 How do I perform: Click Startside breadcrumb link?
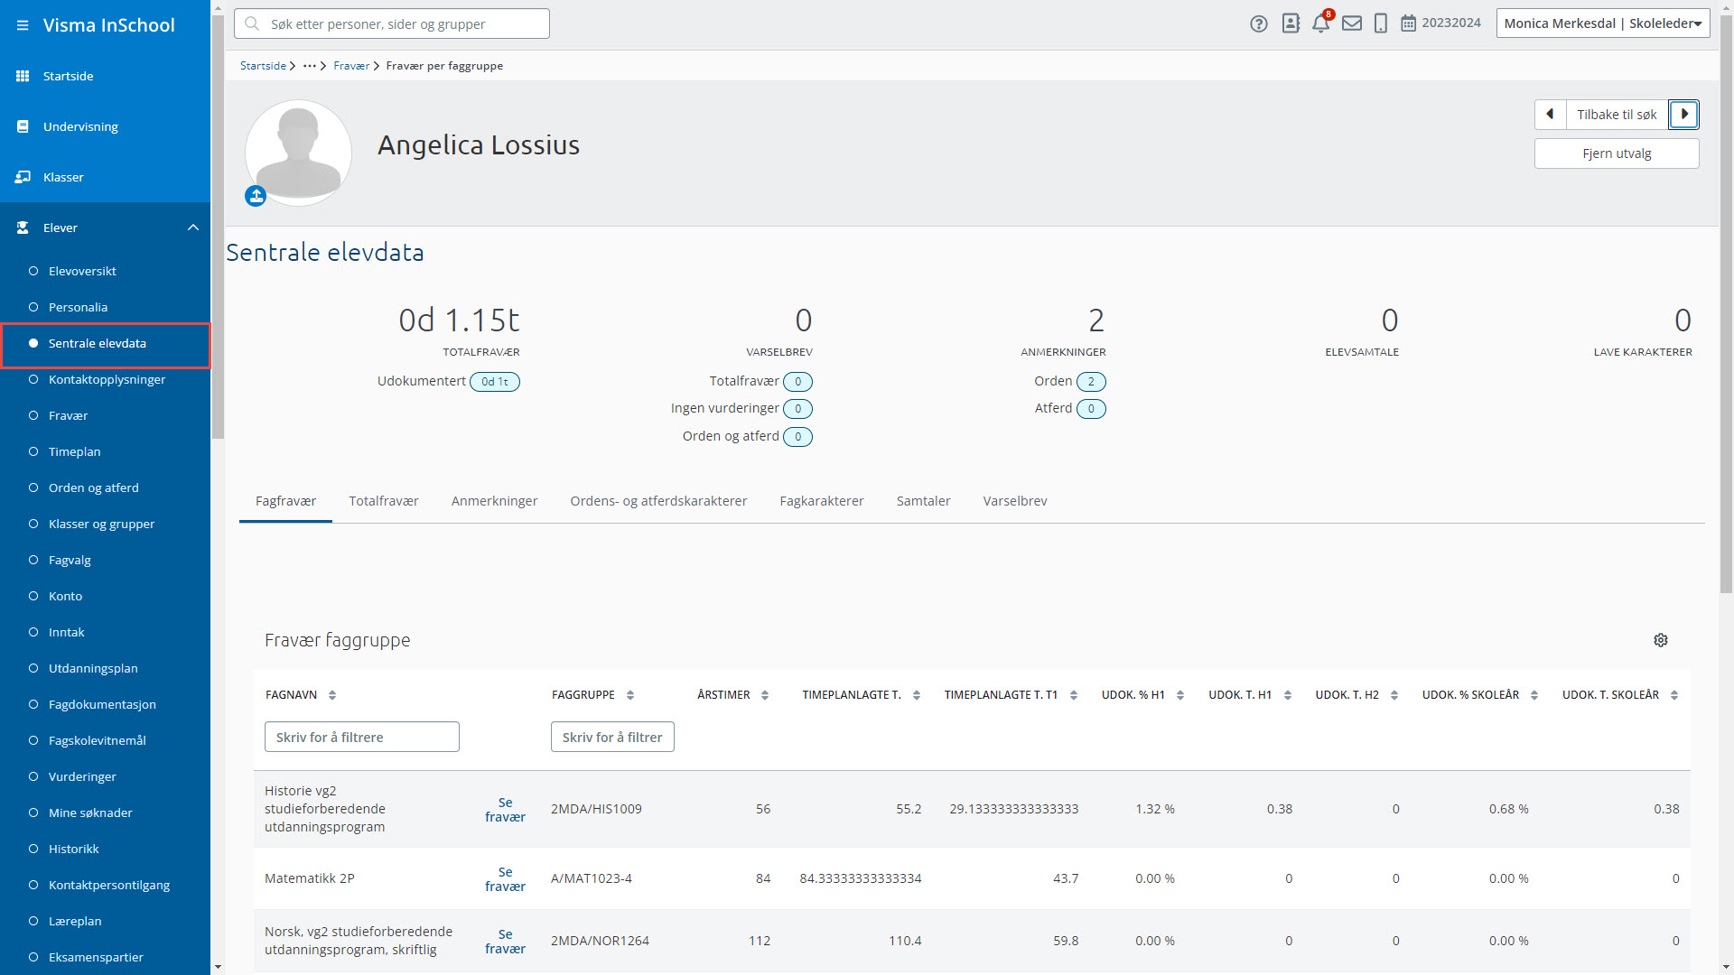263,66
